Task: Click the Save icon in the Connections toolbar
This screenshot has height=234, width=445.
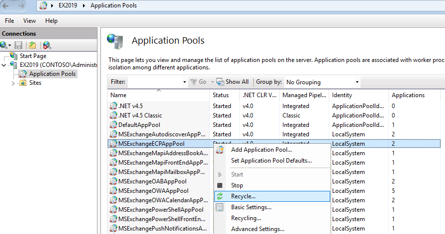Action: point(18,45)
